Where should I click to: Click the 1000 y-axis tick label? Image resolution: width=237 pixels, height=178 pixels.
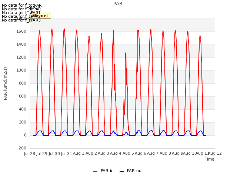click(x=21, y=70)
